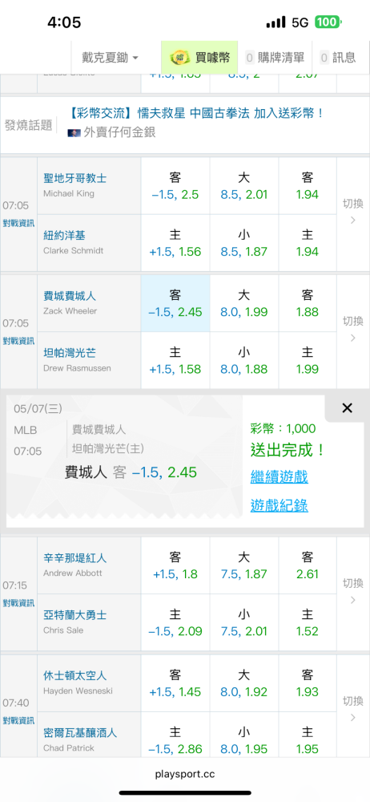The width and height of the screenshot is (370, 802).
Task: Open the 辛辛那堤紅人 team link
Action: 75,558
